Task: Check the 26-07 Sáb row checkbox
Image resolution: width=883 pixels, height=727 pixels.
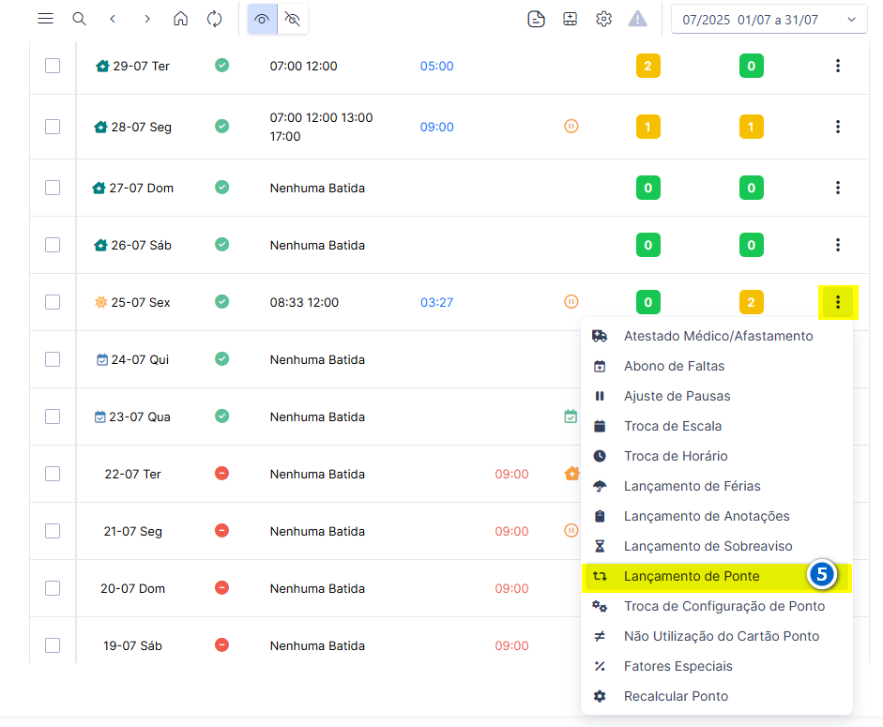Action: pos(53,245)
